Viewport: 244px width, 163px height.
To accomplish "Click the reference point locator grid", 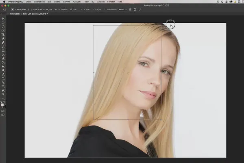I will click(12, 9).
